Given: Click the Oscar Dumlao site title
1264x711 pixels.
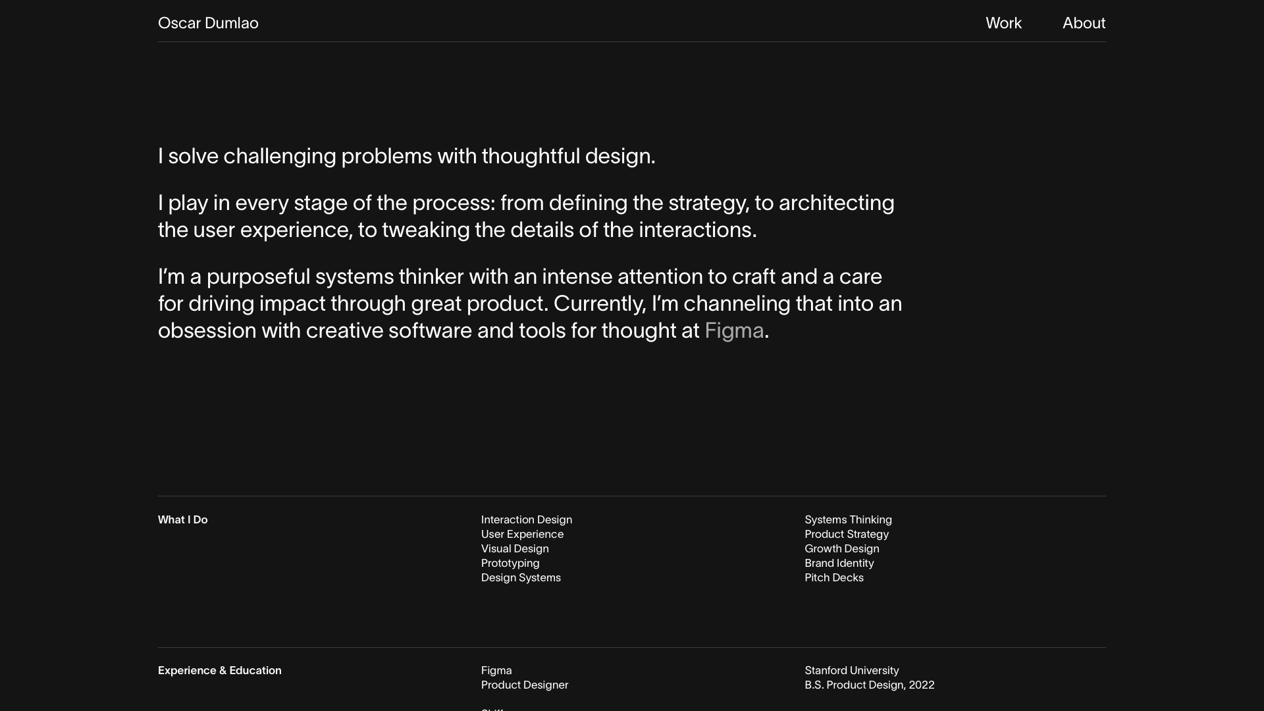Looking at the screenshot, I should point(208,23).
